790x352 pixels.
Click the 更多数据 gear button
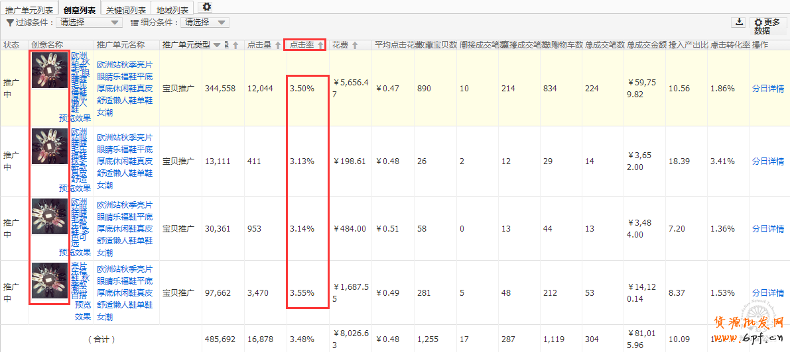768,26
